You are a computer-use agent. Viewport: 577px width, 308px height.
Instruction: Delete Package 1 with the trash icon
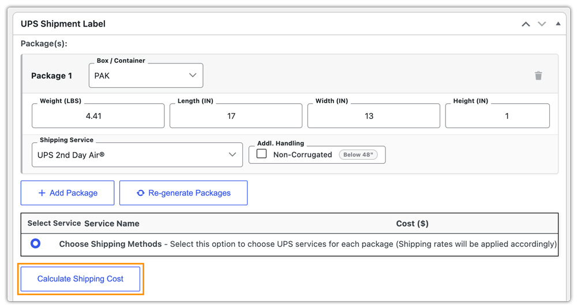538,76
